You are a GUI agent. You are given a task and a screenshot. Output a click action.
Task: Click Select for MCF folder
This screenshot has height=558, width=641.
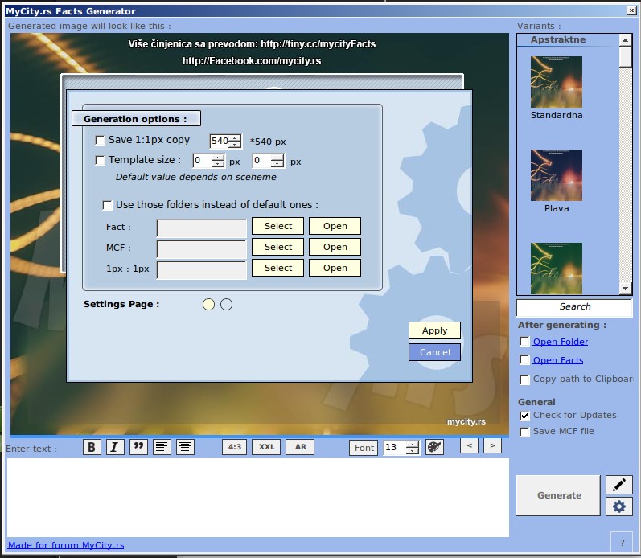pyautogui.click(x=278, y=247)
